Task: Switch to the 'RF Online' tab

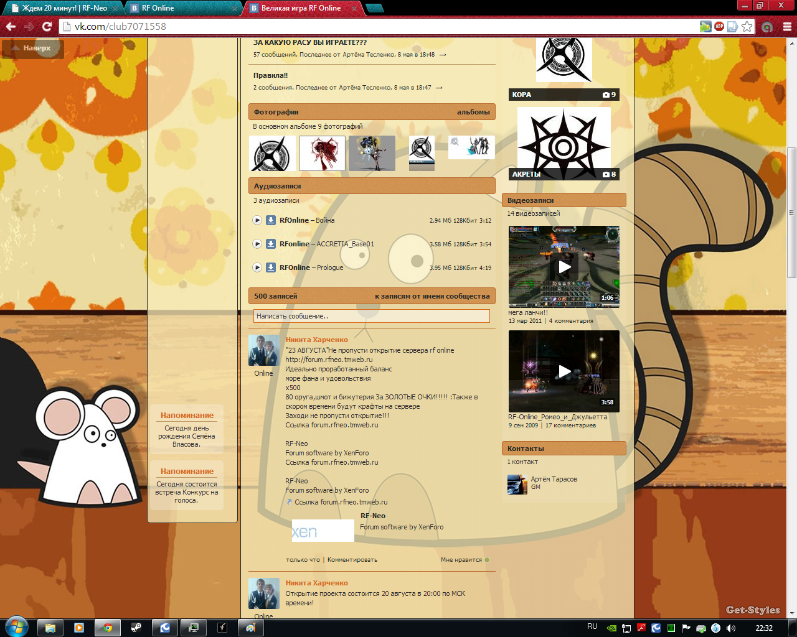Action: [x=182, y=8]
